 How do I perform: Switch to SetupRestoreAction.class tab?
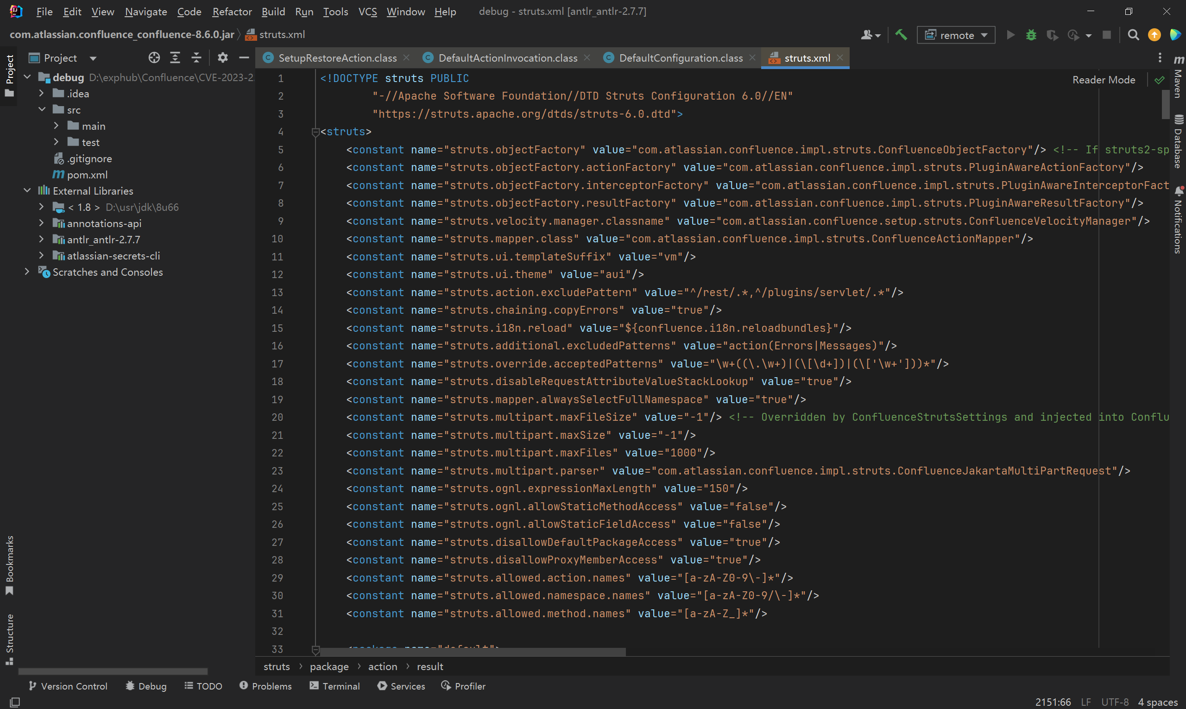click(337, 58)
